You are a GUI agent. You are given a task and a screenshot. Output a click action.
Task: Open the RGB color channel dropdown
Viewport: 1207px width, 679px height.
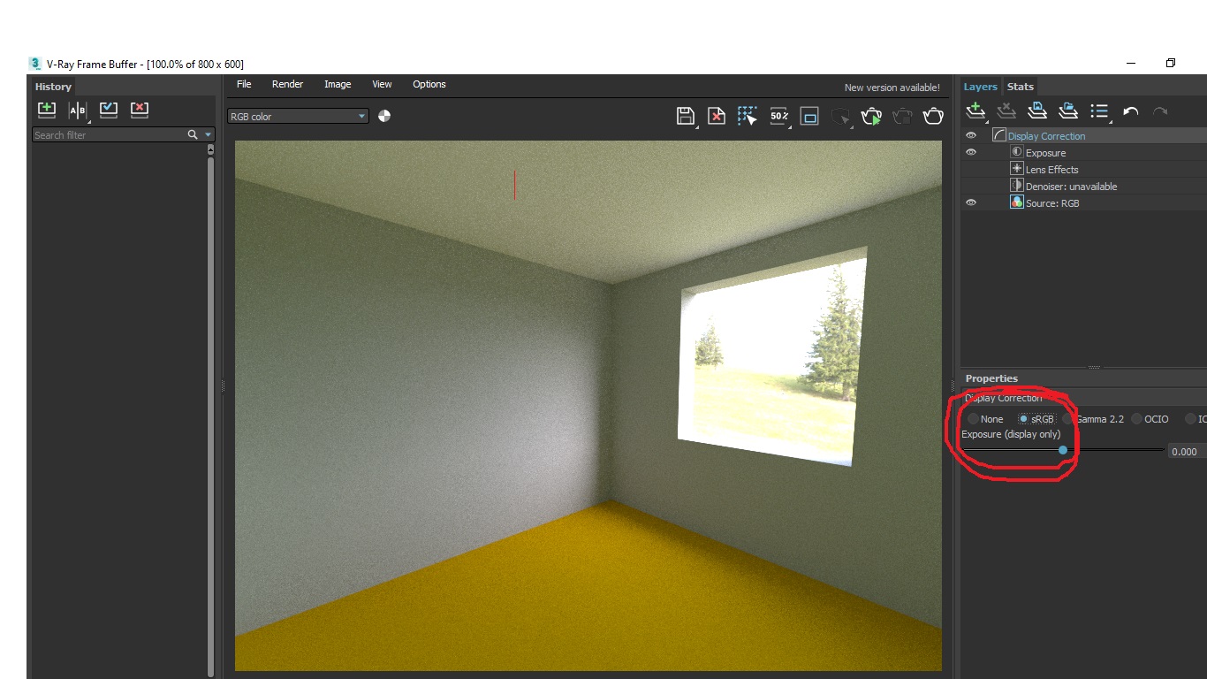click(298, 116)
